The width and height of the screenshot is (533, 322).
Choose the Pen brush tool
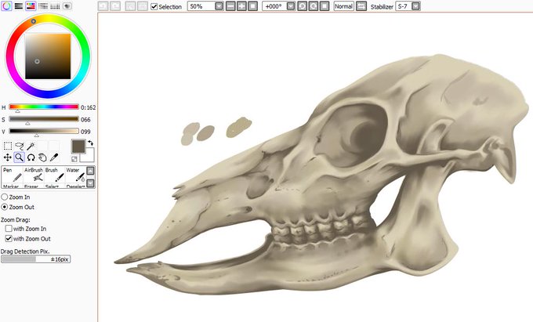13,175
